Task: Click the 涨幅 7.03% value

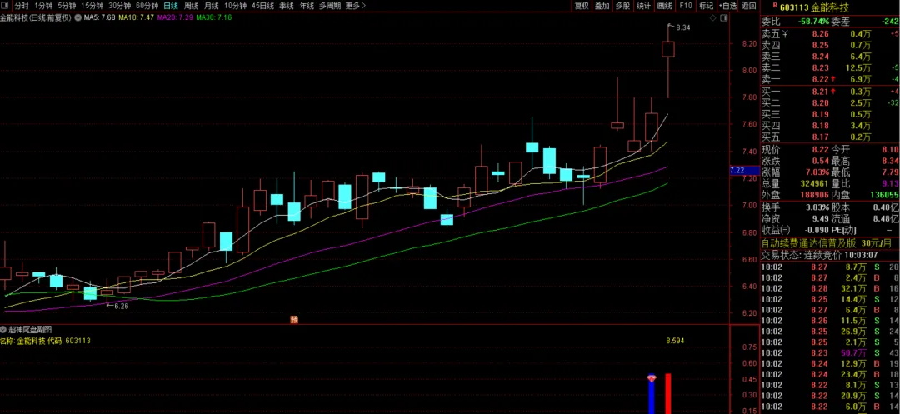Action: coord(818,172)
